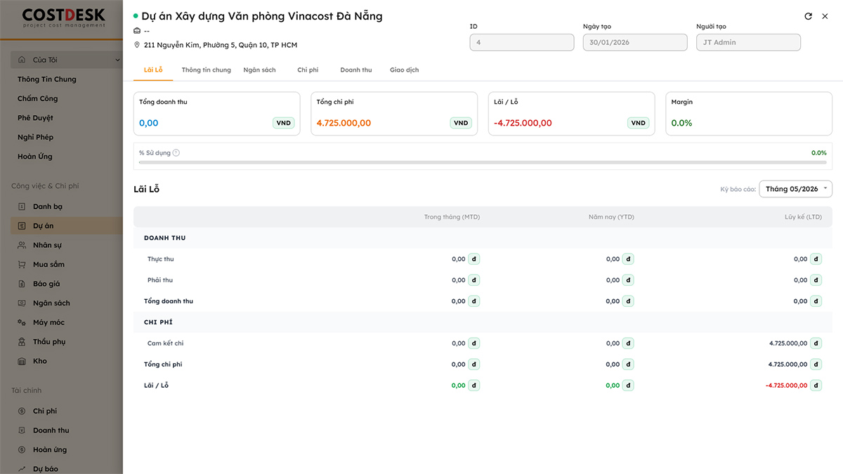
Task: Click the Nhân sự people icon
Action: pyautogui.click(x=22, y=245)
